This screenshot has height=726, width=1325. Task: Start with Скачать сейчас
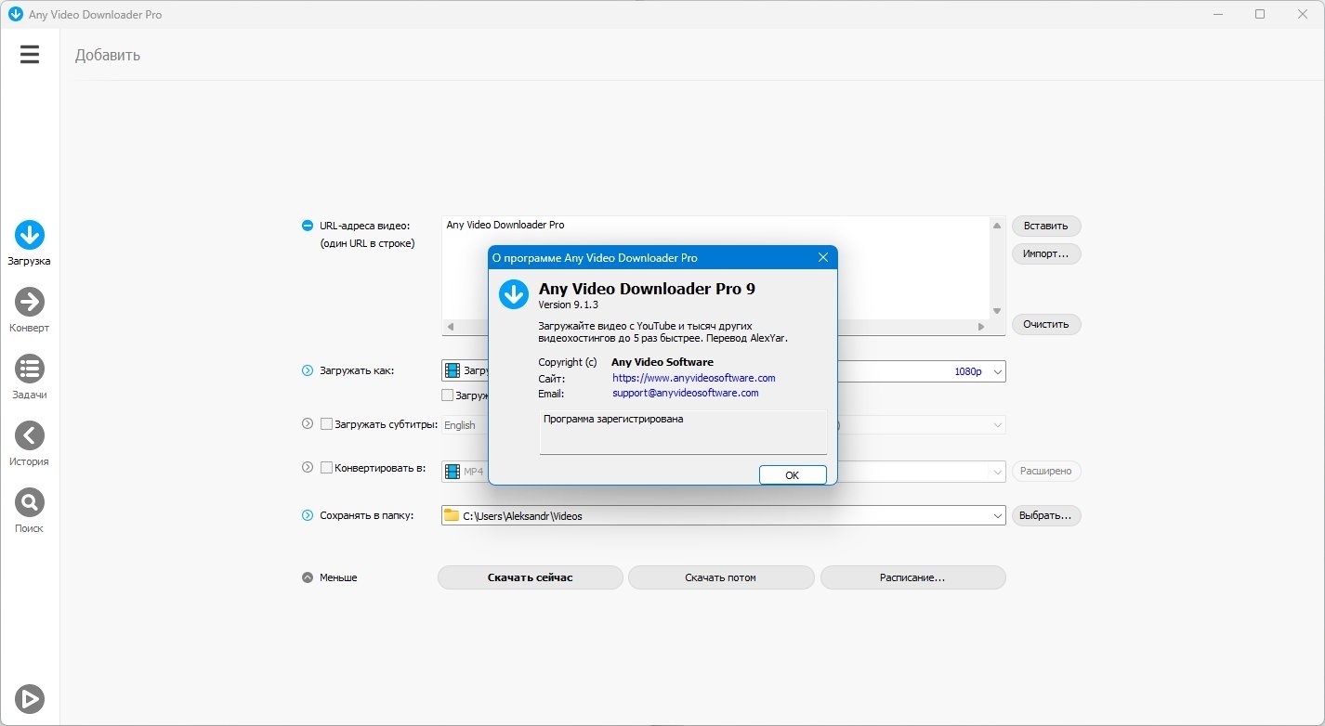(531, 577)
